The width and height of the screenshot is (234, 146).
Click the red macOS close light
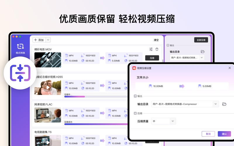(13, 36)
